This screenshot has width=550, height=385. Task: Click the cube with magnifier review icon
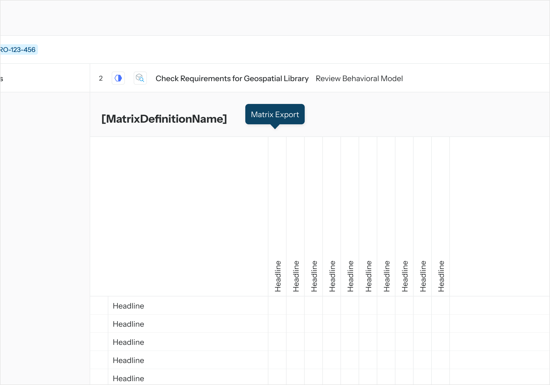coord(140,78)
